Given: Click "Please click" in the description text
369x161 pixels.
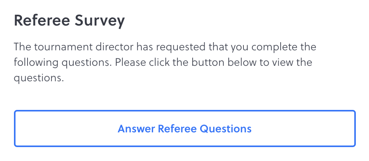Looking at the screenshot, I should 136,63.
